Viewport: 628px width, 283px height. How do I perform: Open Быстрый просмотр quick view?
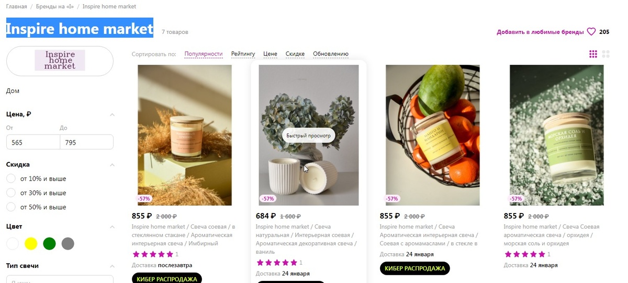(309, 136)
